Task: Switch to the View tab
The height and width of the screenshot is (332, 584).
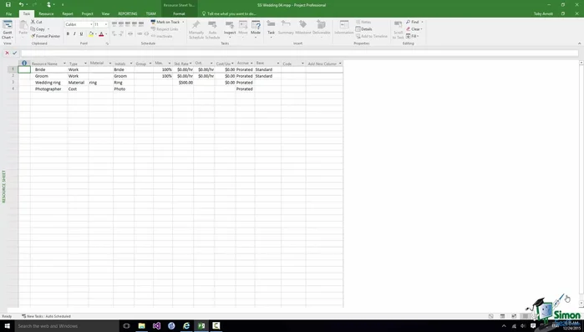Action: pyautogui.click(x=106, y=13)
